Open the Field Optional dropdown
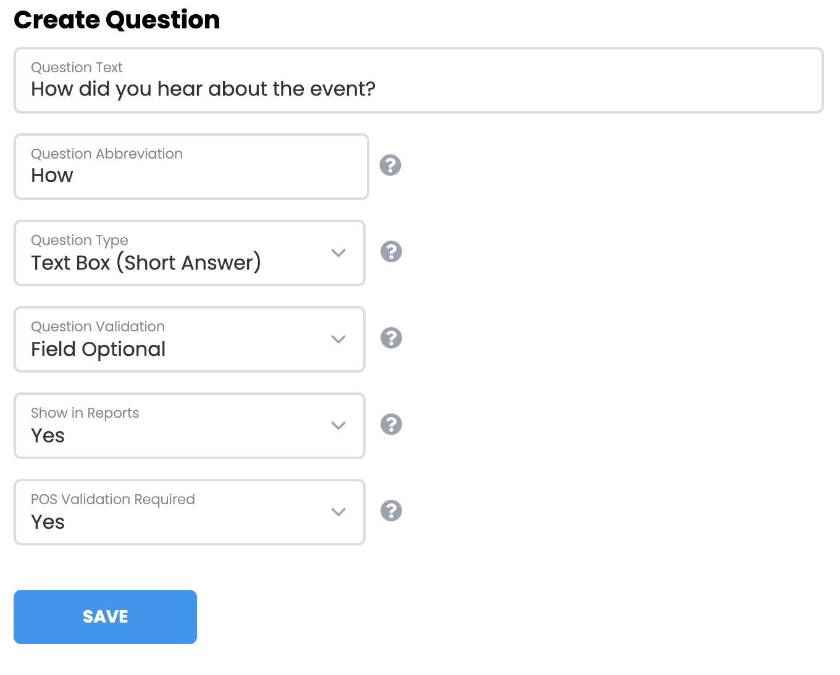Screen dimensions: 840x675 (190, 339)
